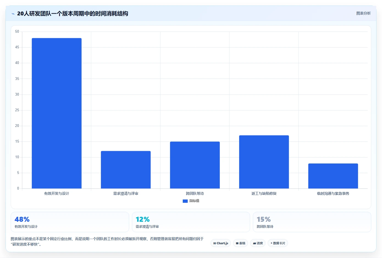Select the 返工与缺陷修复 bar
The width and height of the screenshot is (382, 258).
point(264,162)
